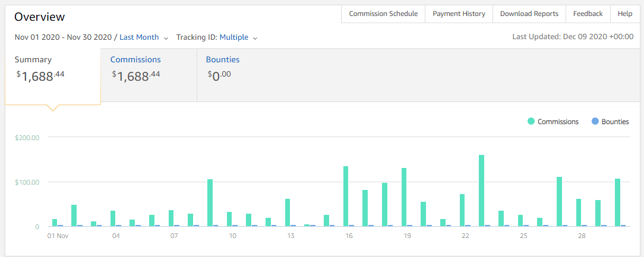Viewport: 644px width, 257px height.
Task: Switch to the Bounties tab
Action: tap(223, 60)
